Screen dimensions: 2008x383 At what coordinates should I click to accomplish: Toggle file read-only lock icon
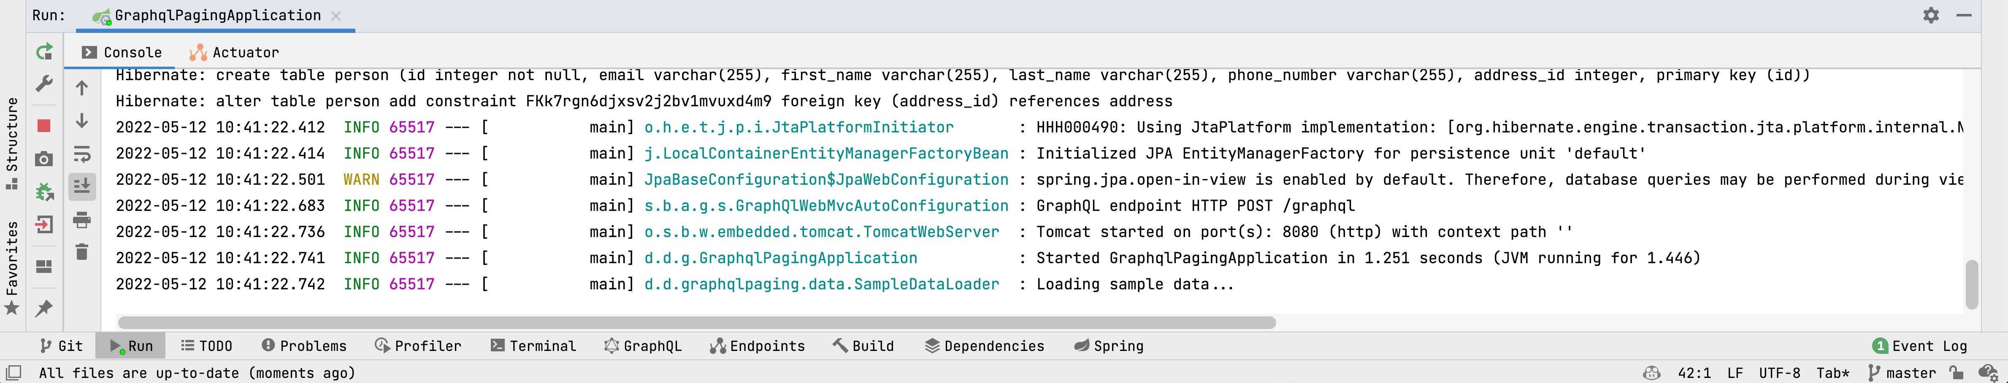click(1956, 373)
